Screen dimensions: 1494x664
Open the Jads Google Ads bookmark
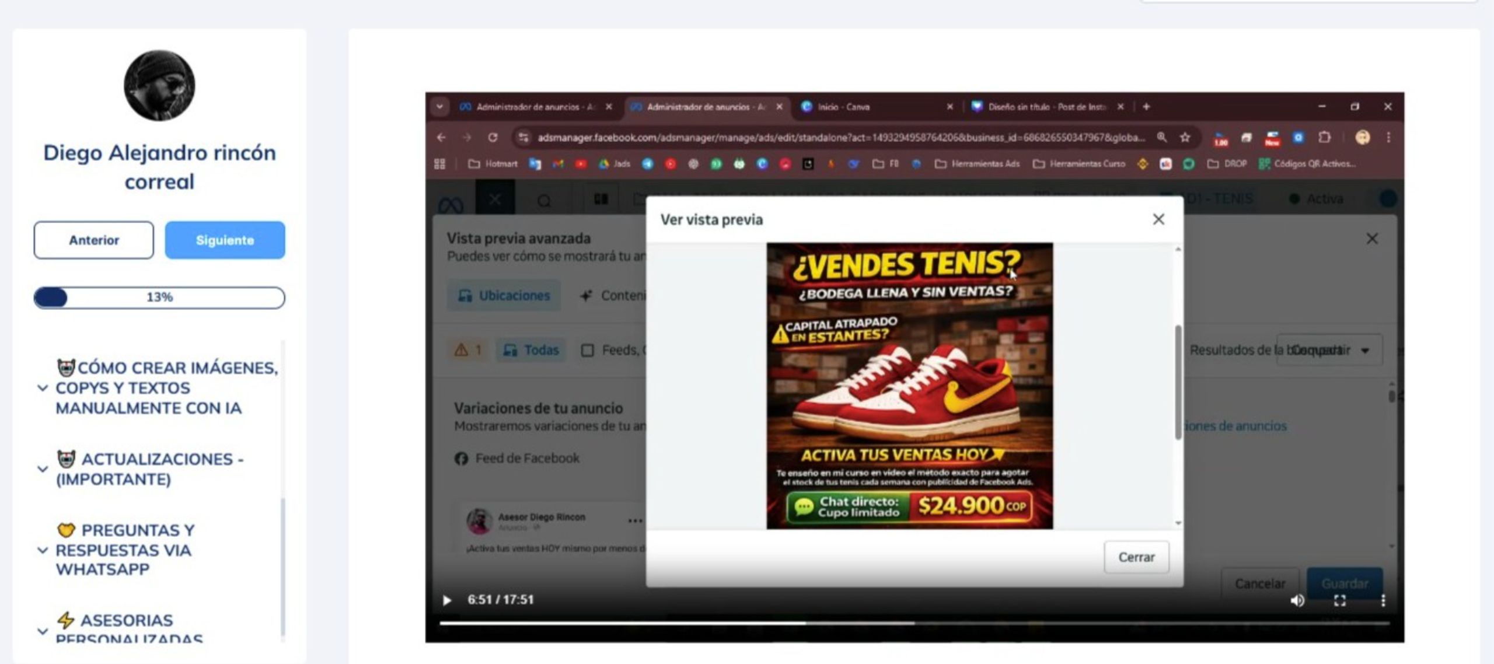pyautogui.click(x=615, y=164)
